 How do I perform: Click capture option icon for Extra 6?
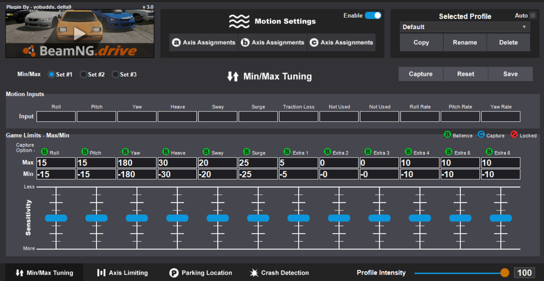pos(489,152)
